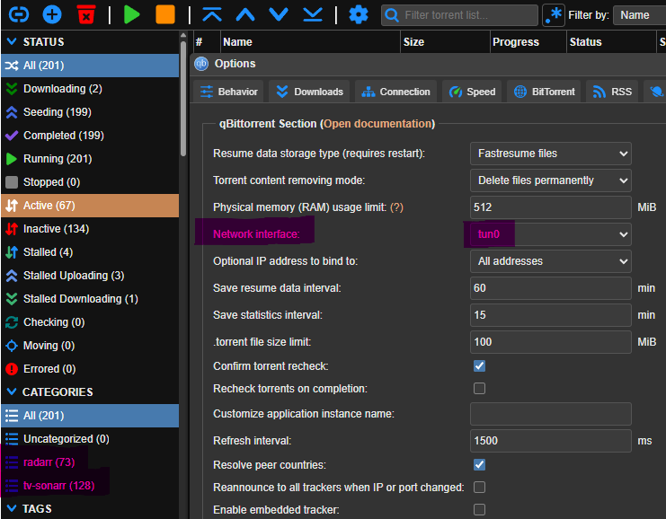This screenshot has width=666, height=519.
Task: Open the RSS options tab
Action: click(x=612, y=92)
